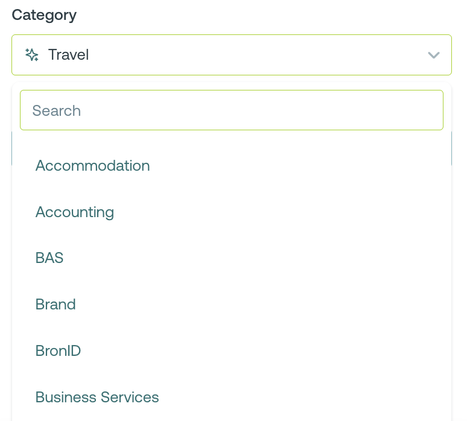Collapse the Category dropdown using the chevron arrow
467x421 pixels.
(x=433, y=55)
